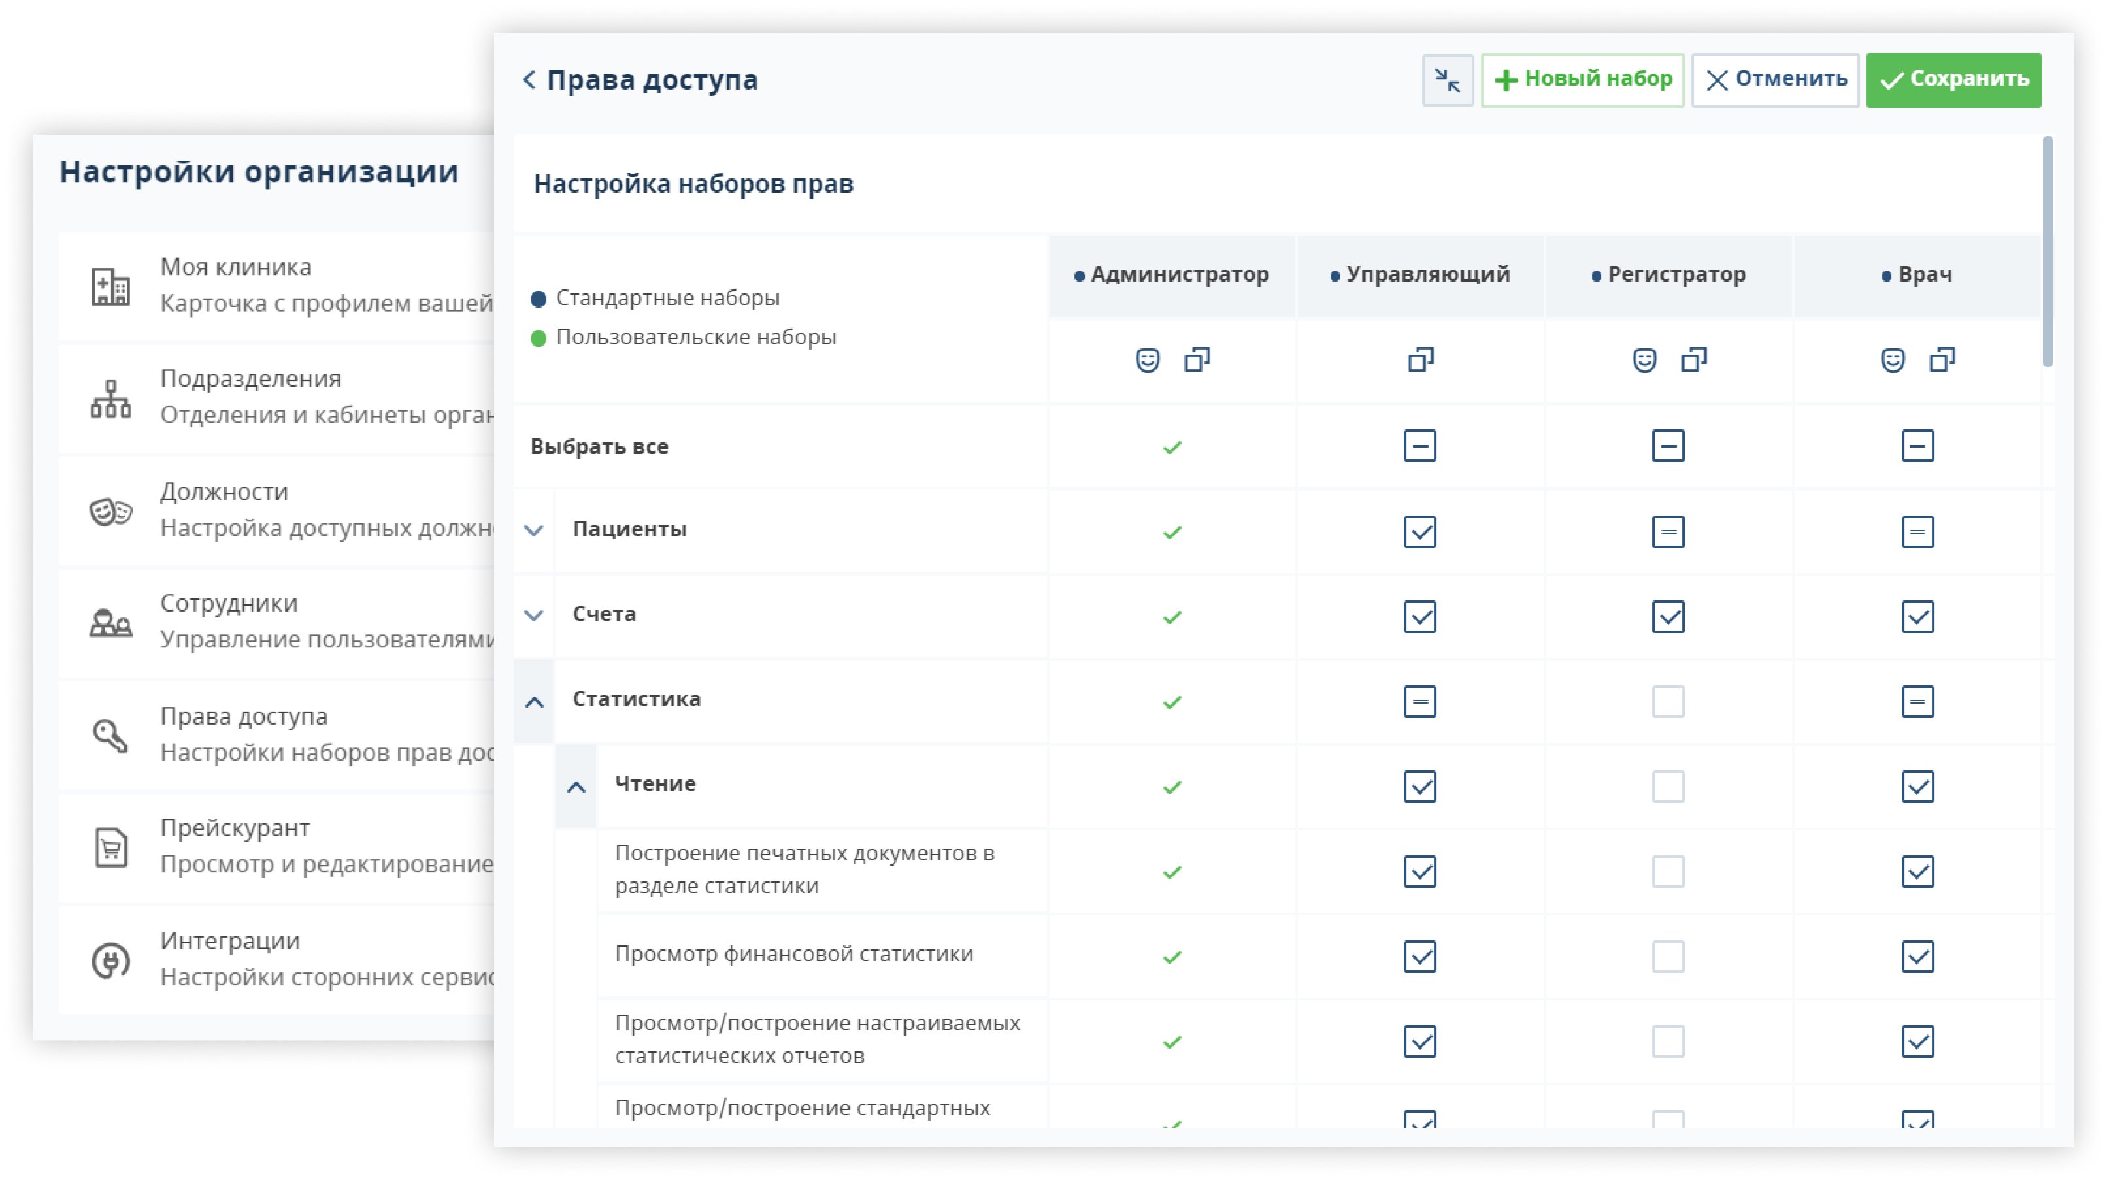This screenshot has width=2107, height=1180.
Task: Click the mask icon under Врач column
Action: (1893, 360)
